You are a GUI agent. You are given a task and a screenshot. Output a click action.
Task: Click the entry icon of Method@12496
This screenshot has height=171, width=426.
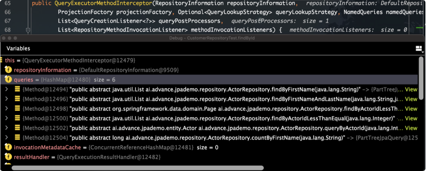[x=17, y=99]
